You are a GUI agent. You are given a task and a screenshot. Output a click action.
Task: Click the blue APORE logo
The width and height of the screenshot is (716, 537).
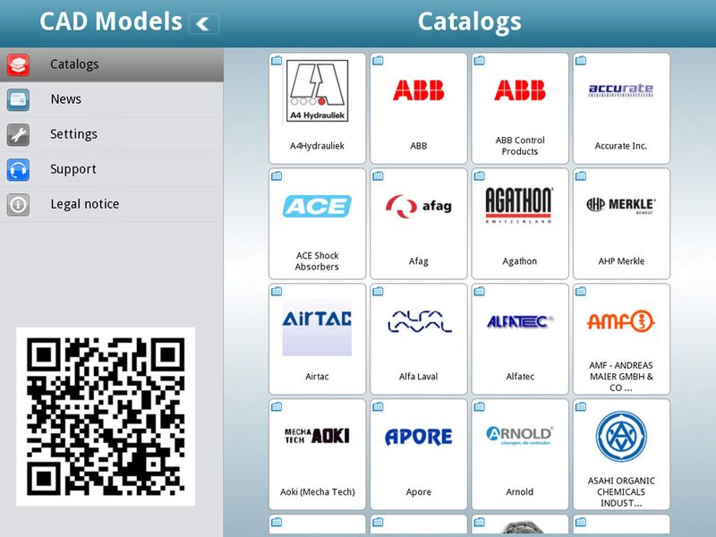[x=419, y=437]
